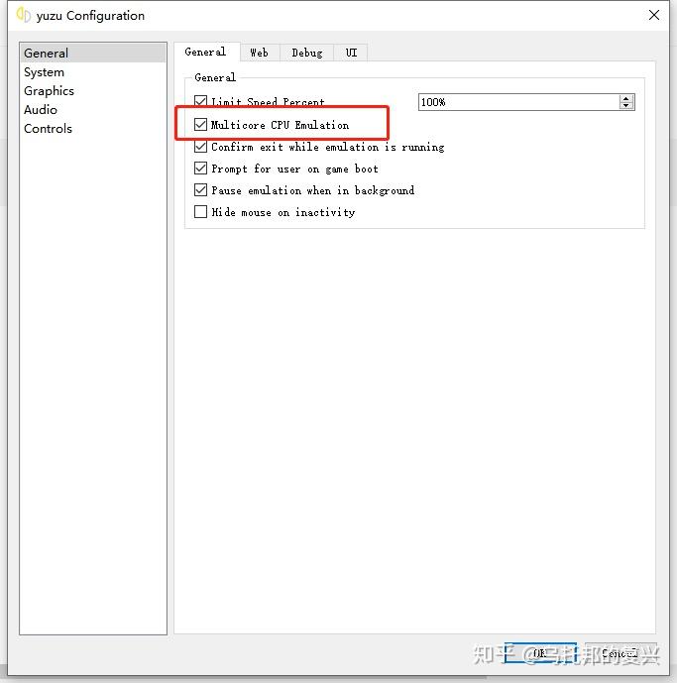Uncheck Pause emulation when in background

200,190
